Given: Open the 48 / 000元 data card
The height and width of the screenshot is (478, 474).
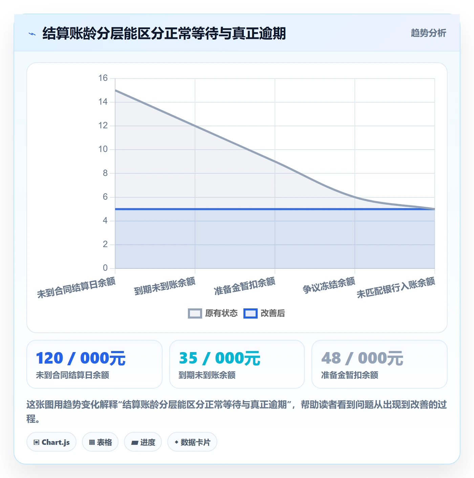Looking at the screenshot, I should tap(380, 364).
